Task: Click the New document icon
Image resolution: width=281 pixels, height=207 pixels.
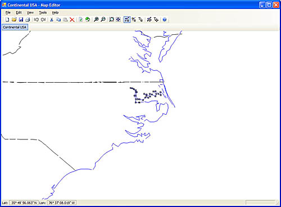Action: [7, 20]
